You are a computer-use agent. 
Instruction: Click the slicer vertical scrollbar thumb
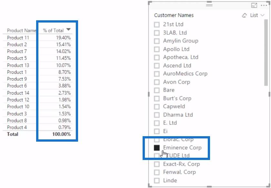(266, 52)
